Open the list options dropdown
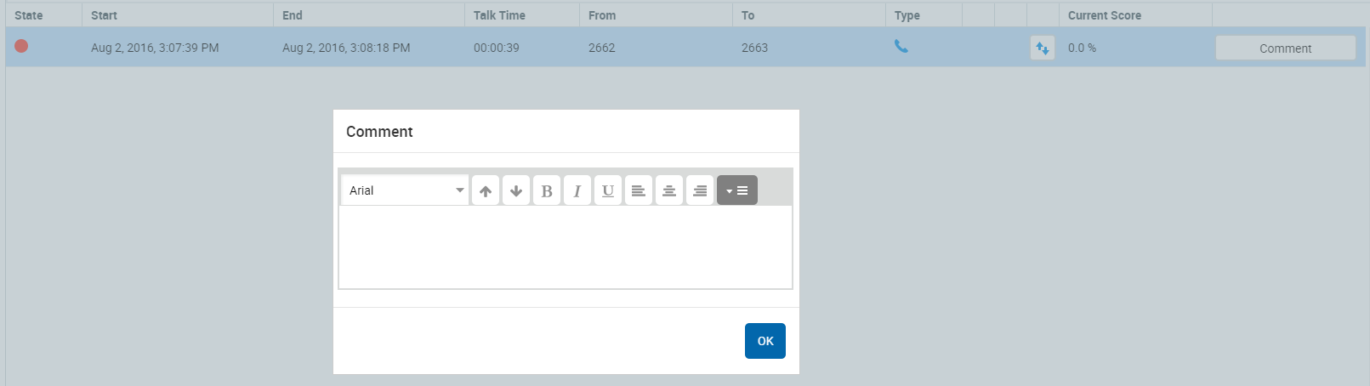Screen dimensions: 1370x386 (x=736, y=190)
